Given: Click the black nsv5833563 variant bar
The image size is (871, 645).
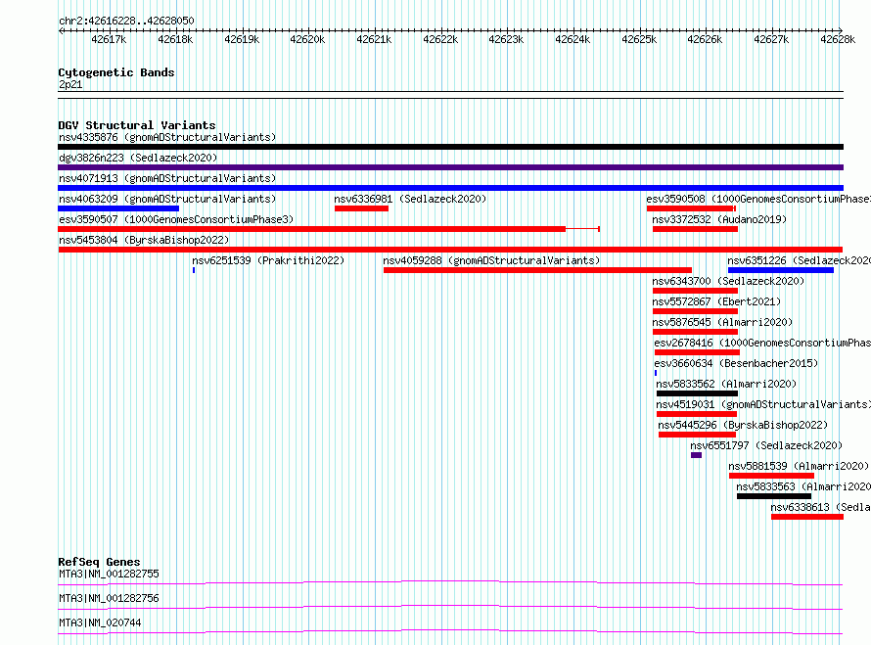Looking at the screenshot, I should (774, 496).
